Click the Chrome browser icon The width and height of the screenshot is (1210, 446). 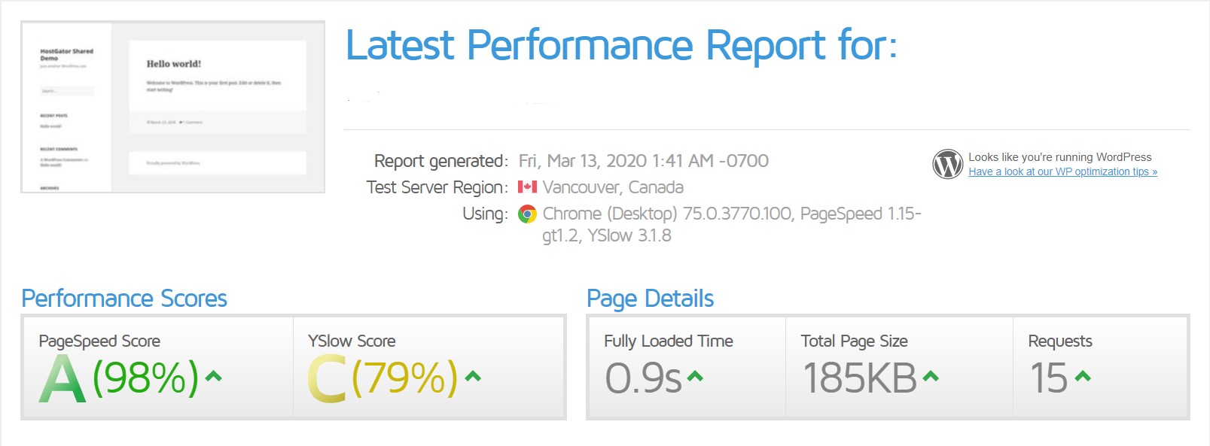coord(527,214)
